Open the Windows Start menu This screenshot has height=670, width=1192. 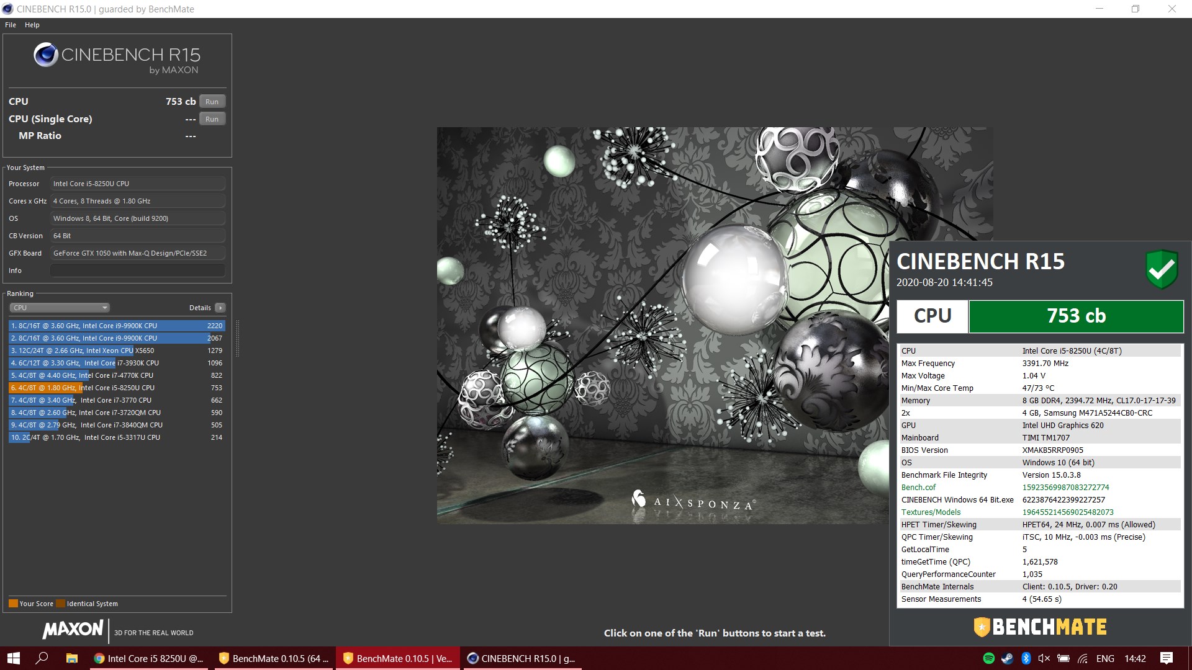coord(14,658)
